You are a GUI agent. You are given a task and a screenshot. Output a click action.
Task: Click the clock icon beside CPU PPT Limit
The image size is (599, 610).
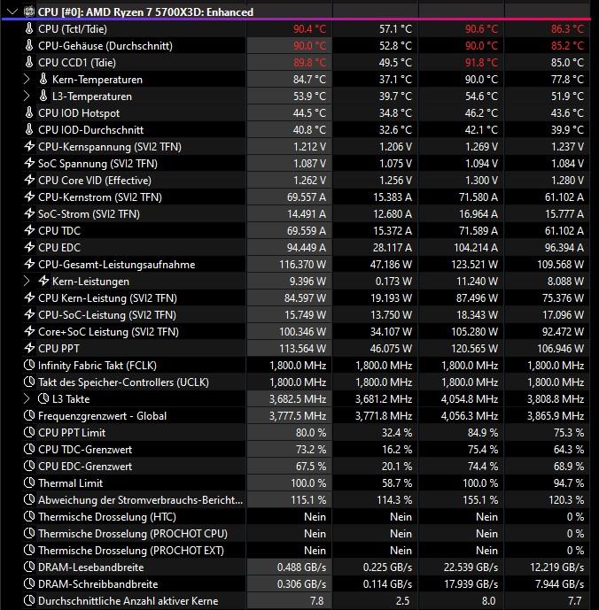click(x=29, y=432)
